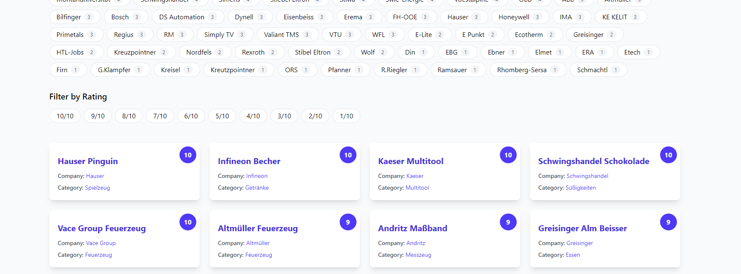Open the Infineon Becher card title

(249, 162)
